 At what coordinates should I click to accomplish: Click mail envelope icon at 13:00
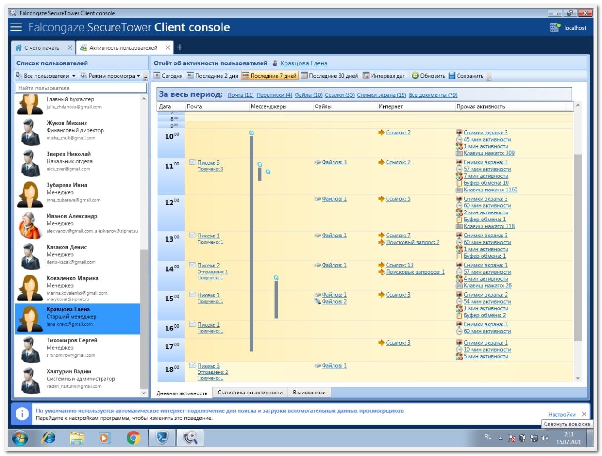192,236
